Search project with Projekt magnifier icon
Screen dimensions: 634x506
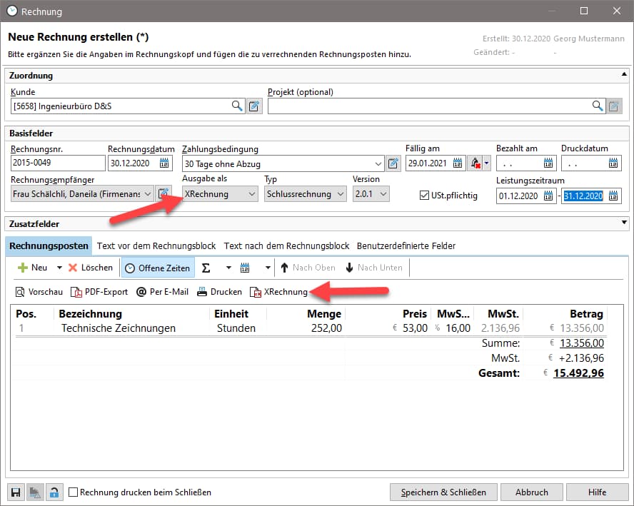point(597,106)
